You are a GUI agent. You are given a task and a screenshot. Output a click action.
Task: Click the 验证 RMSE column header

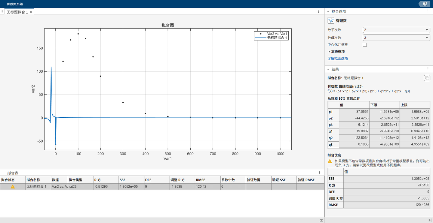pos(310,180)
